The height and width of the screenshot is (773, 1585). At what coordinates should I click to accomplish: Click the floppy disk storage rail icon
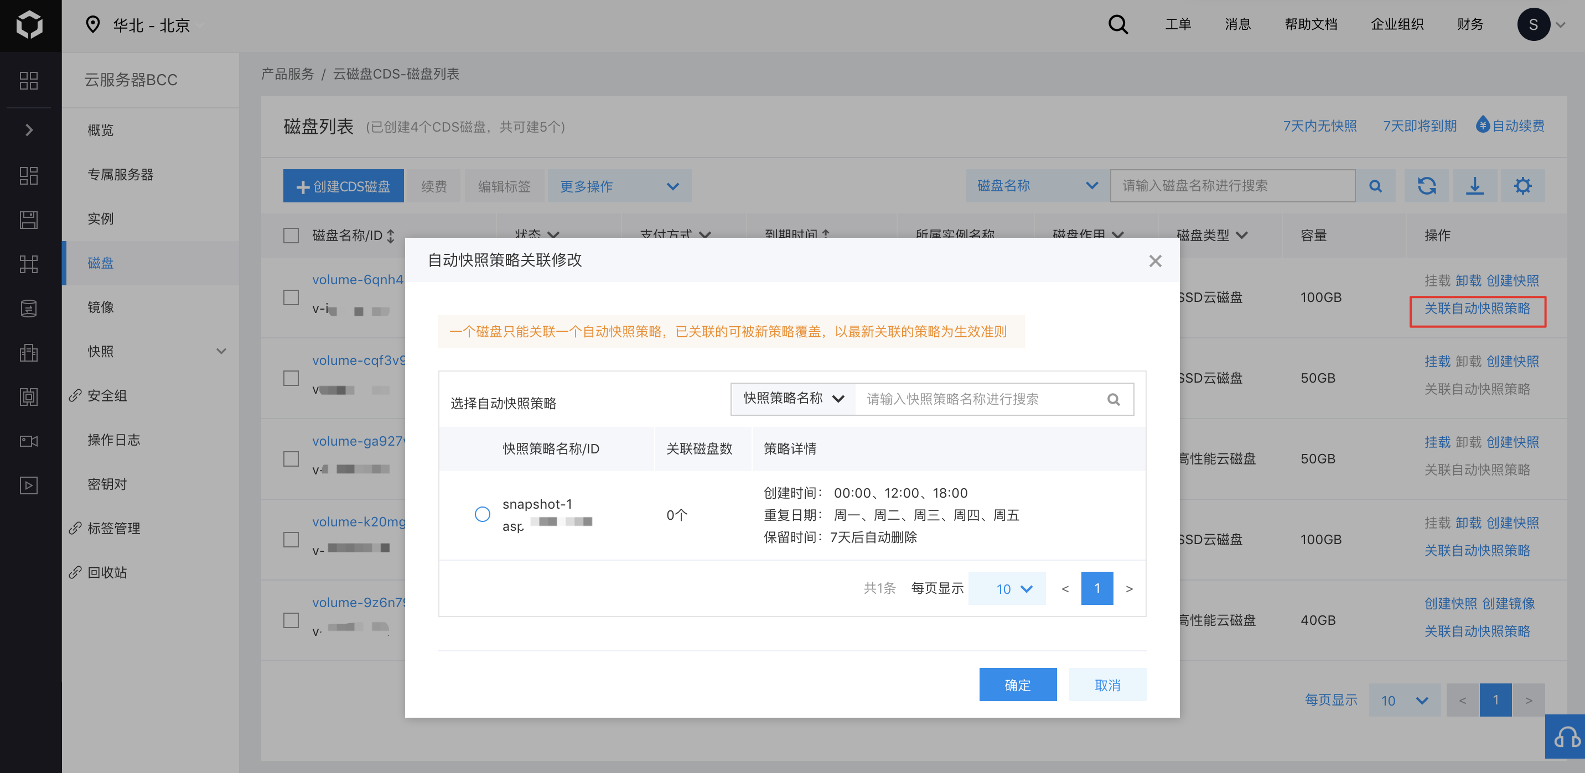[x=29, y=220]
